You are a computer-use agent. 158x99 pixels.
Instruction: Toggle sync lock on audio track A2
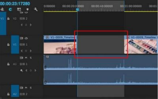[21, 88]
